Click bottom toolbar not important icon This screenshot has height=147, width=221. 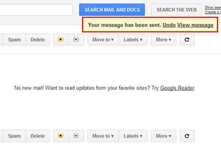pyautogui.click(x=76, y=136)
